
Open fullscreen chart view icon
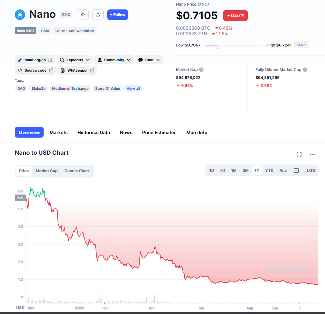tap(299, 154)
